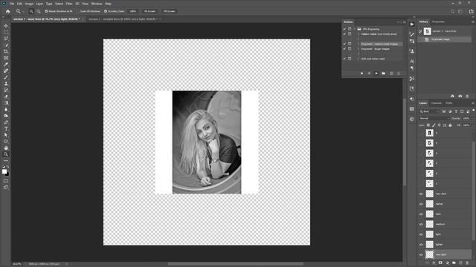This screenshot has height=267, width=476.
Task: Hide the 'lighter' layer
Action: (421, 245)
